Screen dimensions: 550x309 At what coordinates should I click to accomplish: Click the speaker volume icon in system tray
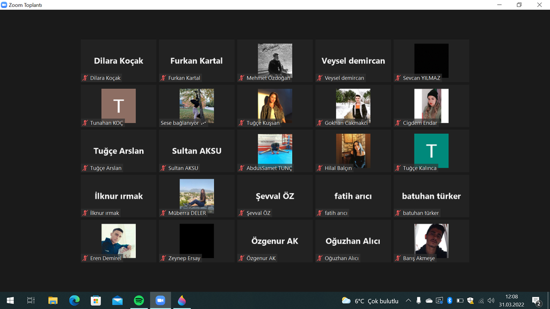pos(491,300)
